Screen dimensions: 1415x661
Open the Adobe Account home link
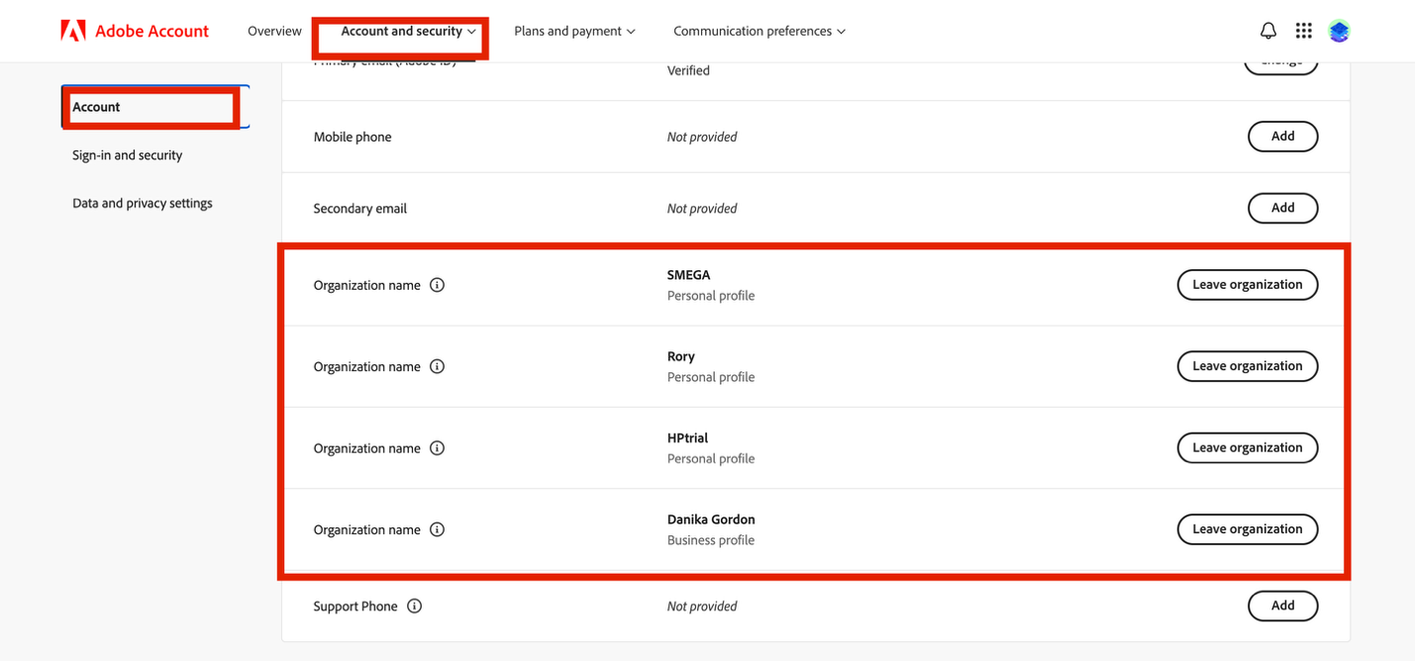[x=135, y=31]
